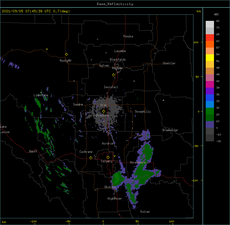
Task: Click the Banff town label
Action: (33, 152)
